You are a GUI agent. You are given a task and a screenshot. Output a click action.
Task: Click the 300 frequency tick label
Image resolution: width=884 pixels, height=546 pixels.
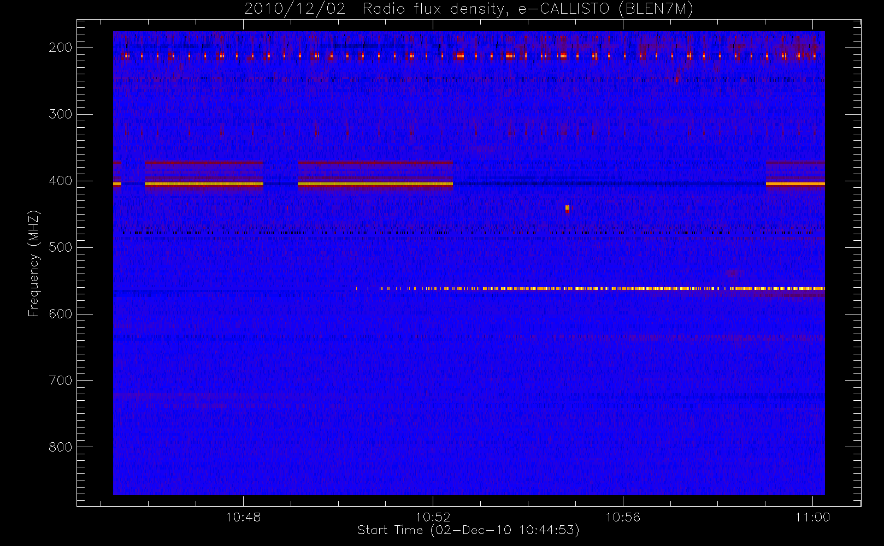(x=61, y=114)
